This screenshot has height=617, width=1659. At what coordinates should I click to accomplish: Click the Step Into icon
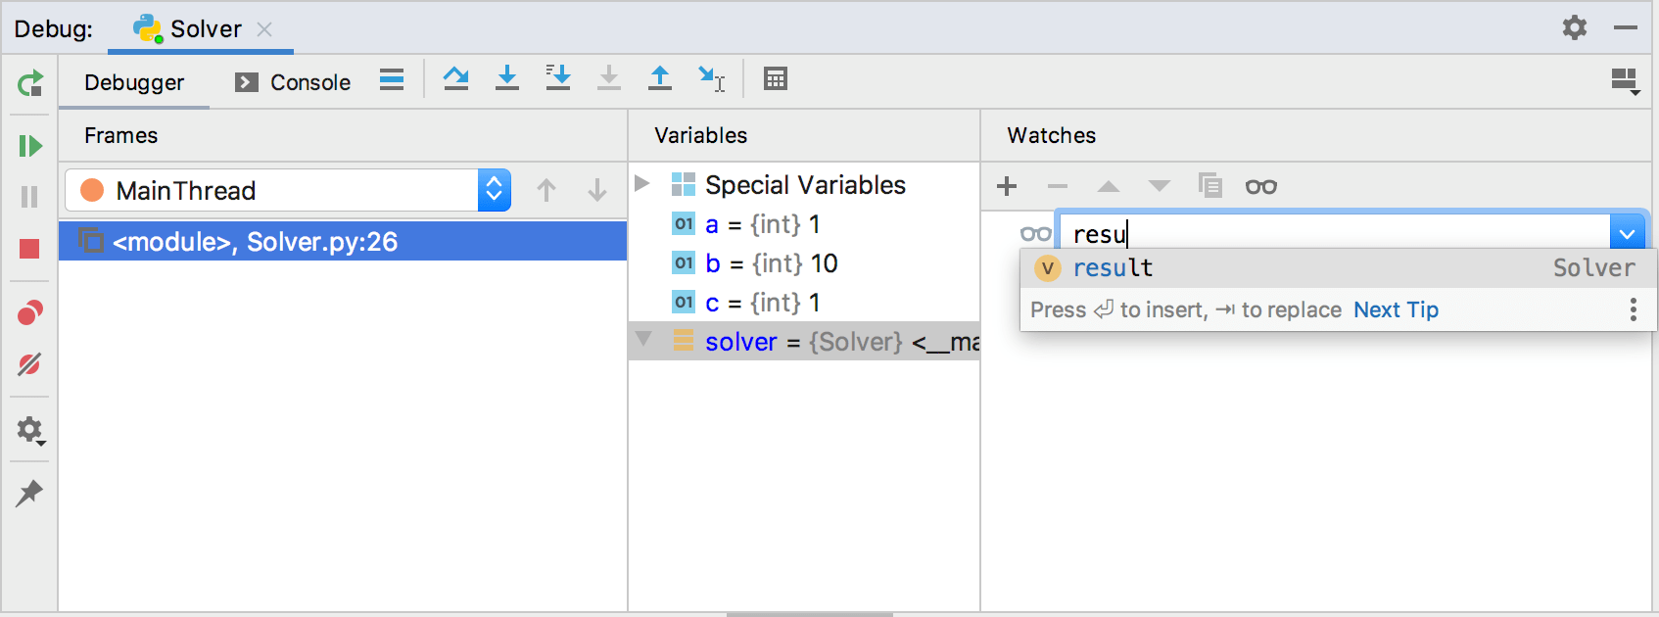pyautogui.click(x=507, y=78)
